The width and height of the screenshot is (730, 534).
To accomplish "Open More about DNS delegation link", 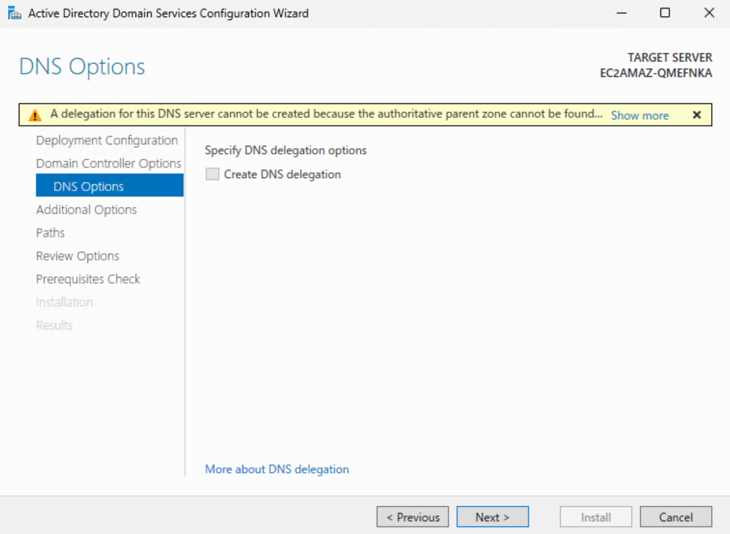I will (x=277, y=469).
